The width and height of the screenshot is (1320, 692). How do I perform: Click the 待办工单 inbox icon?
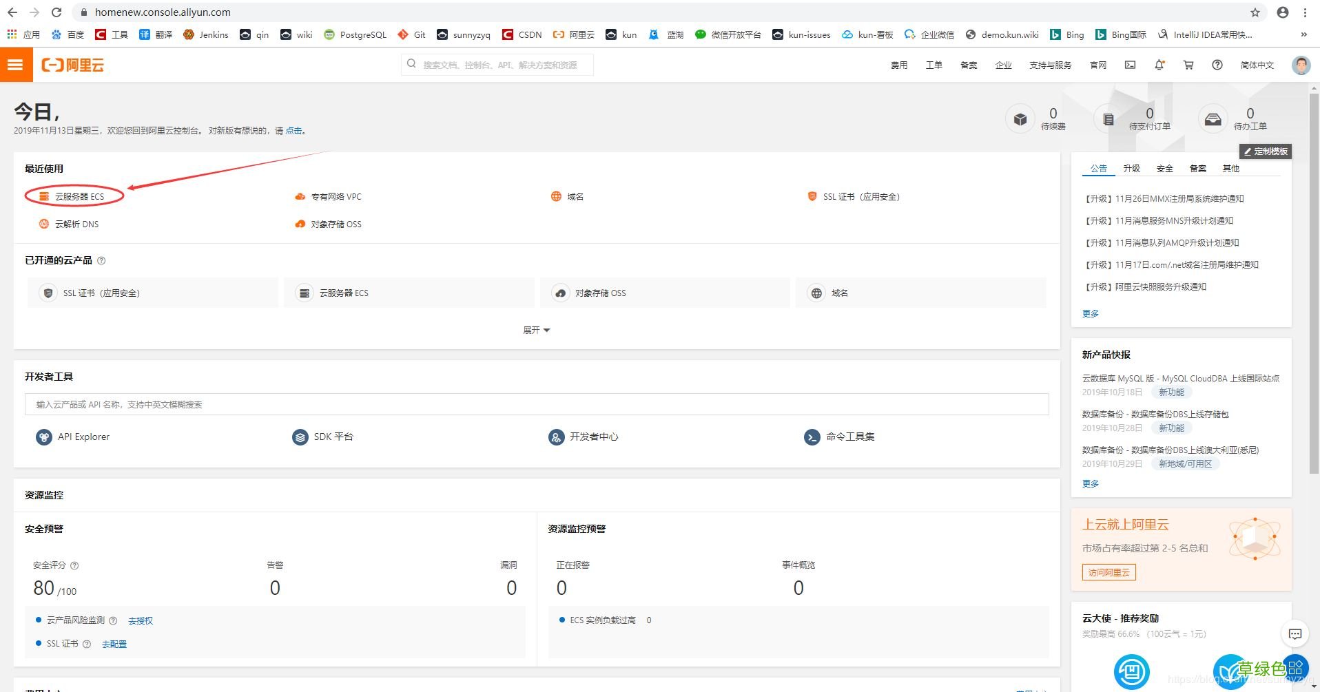coord(1213,119)
